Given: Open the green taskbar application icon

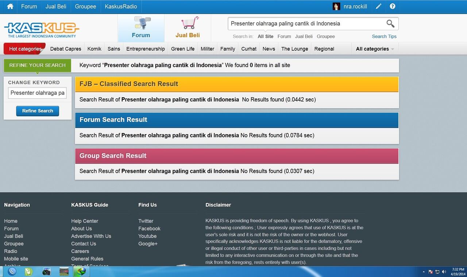Looking at the screenshot, I should (29, 272).
